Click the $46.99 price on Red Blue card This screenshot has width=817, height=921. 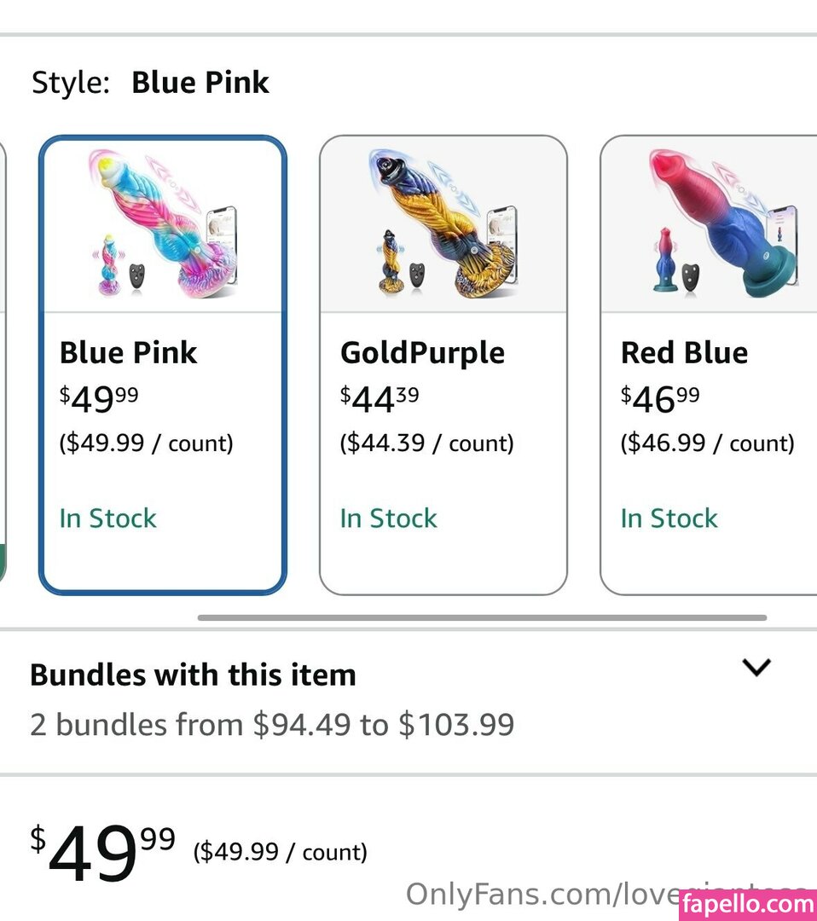click(x=660, y=398)
